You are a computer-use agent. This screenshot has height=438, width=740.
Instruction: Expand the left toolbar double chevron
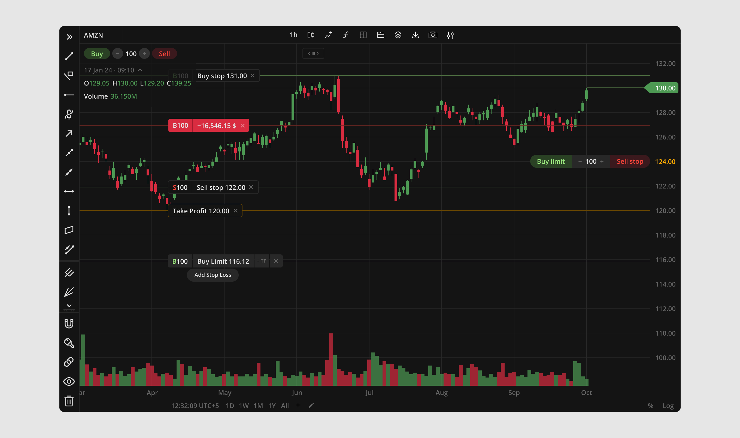tap(69, 37)
